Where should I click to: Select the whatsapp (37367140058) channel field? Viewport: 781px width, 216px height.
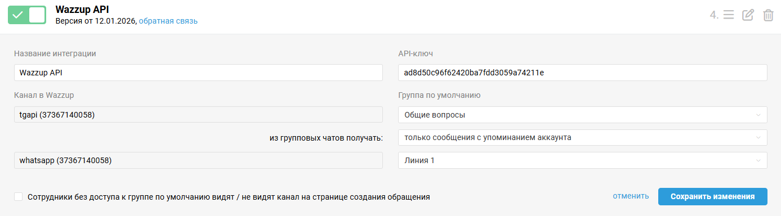pos(198,160)
